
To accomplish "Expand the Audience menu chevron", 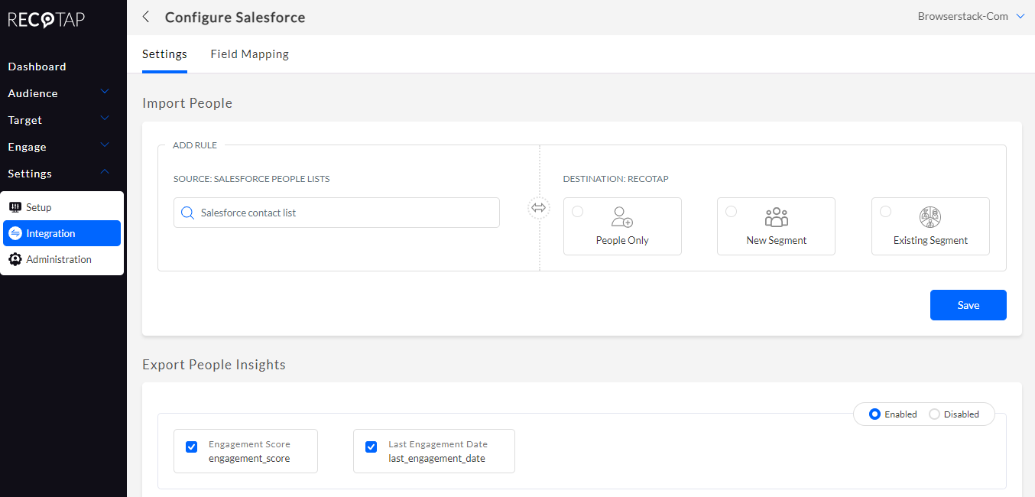I will click(105, 93).
